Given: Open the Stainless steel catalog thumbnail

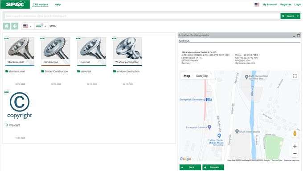Looking at the screenshot, I should point(20,52).
